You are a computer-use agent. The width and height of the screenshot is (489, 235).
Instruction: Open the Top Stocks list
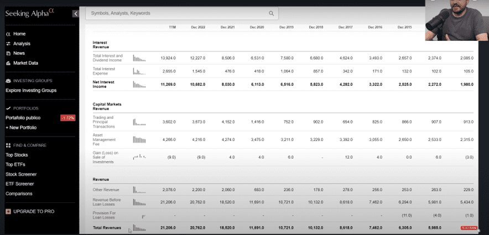17,155
